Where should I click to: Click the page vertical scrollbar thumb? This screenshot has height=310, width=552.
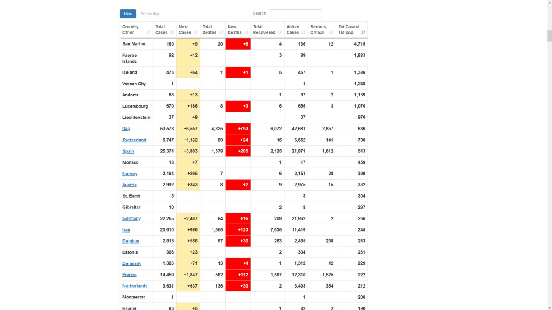(549, 36)
